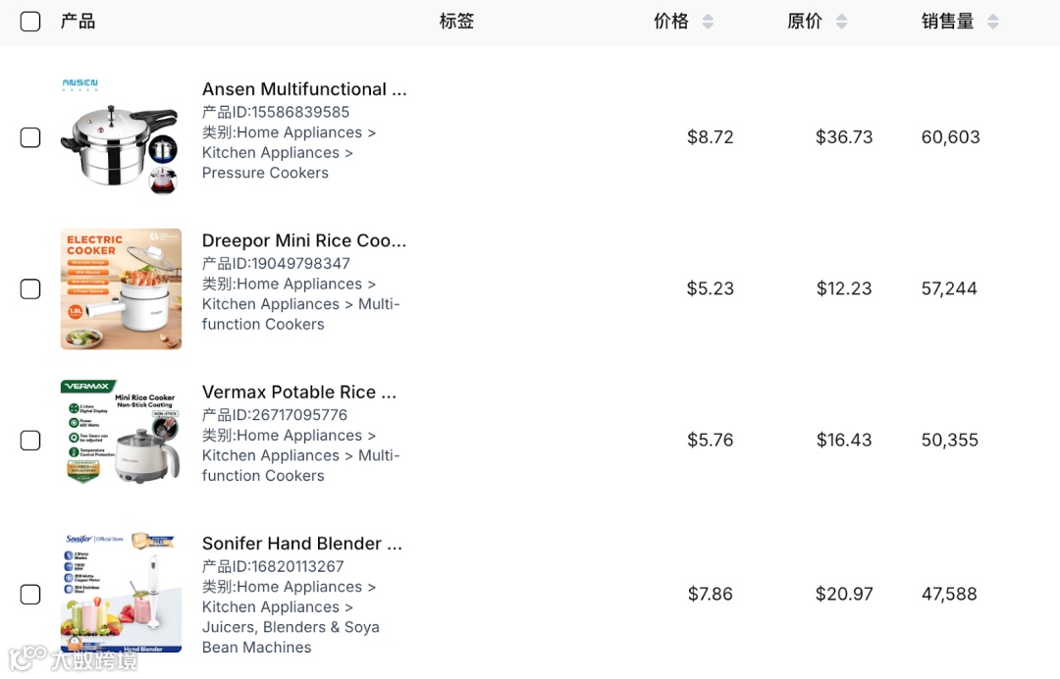The width and height of the screenshot is (1060, 679).
Task: Select the Sonifer Hand Blender row checkbox
Action: click(x=30, y=594)
